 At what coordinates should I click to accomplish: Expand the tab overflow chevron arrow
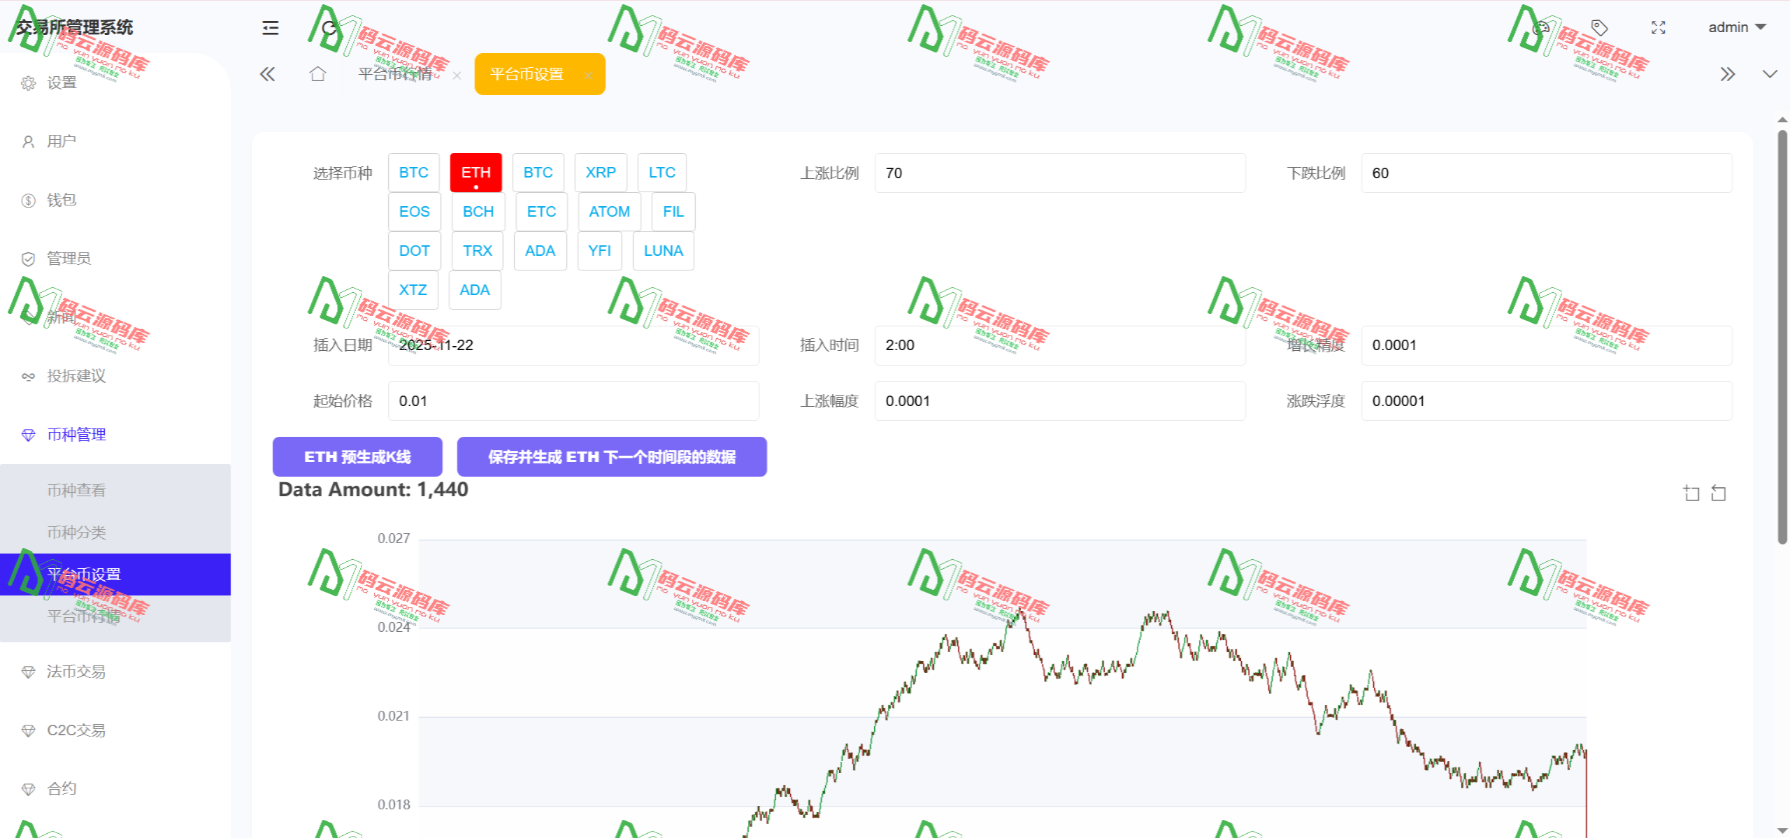[1770, 73]
